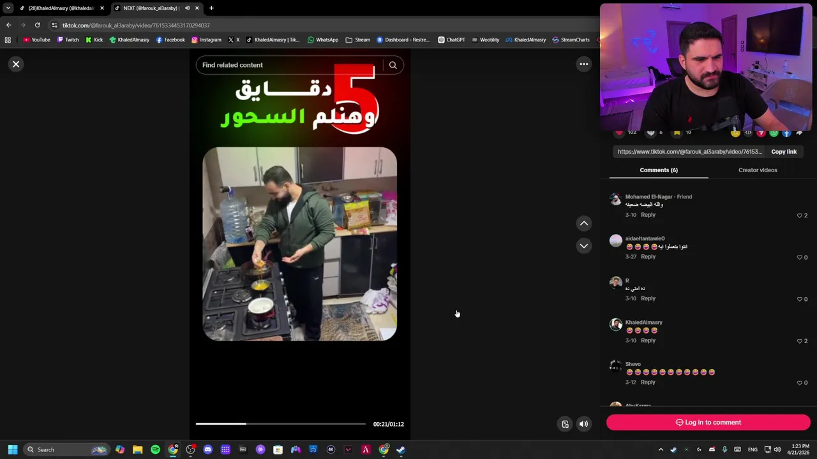
Task: Go to the next video arrow
Action: [583, 245]
